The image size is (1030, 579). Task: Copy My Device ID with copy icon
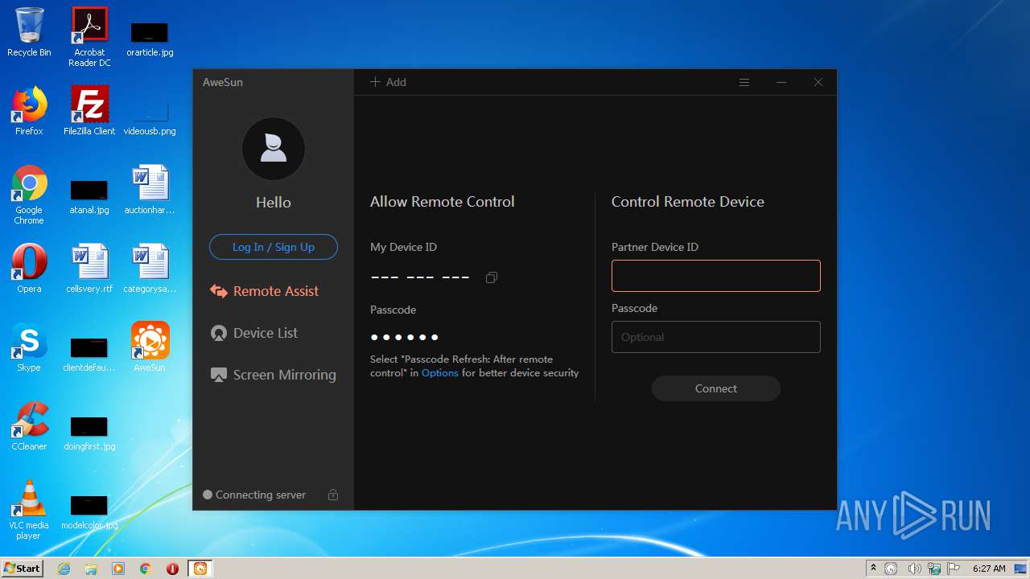tap(492, 277)
